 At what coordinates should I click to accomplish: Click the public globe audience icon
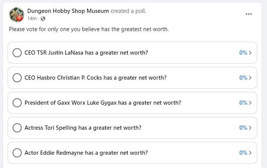(x=43, y=19)
